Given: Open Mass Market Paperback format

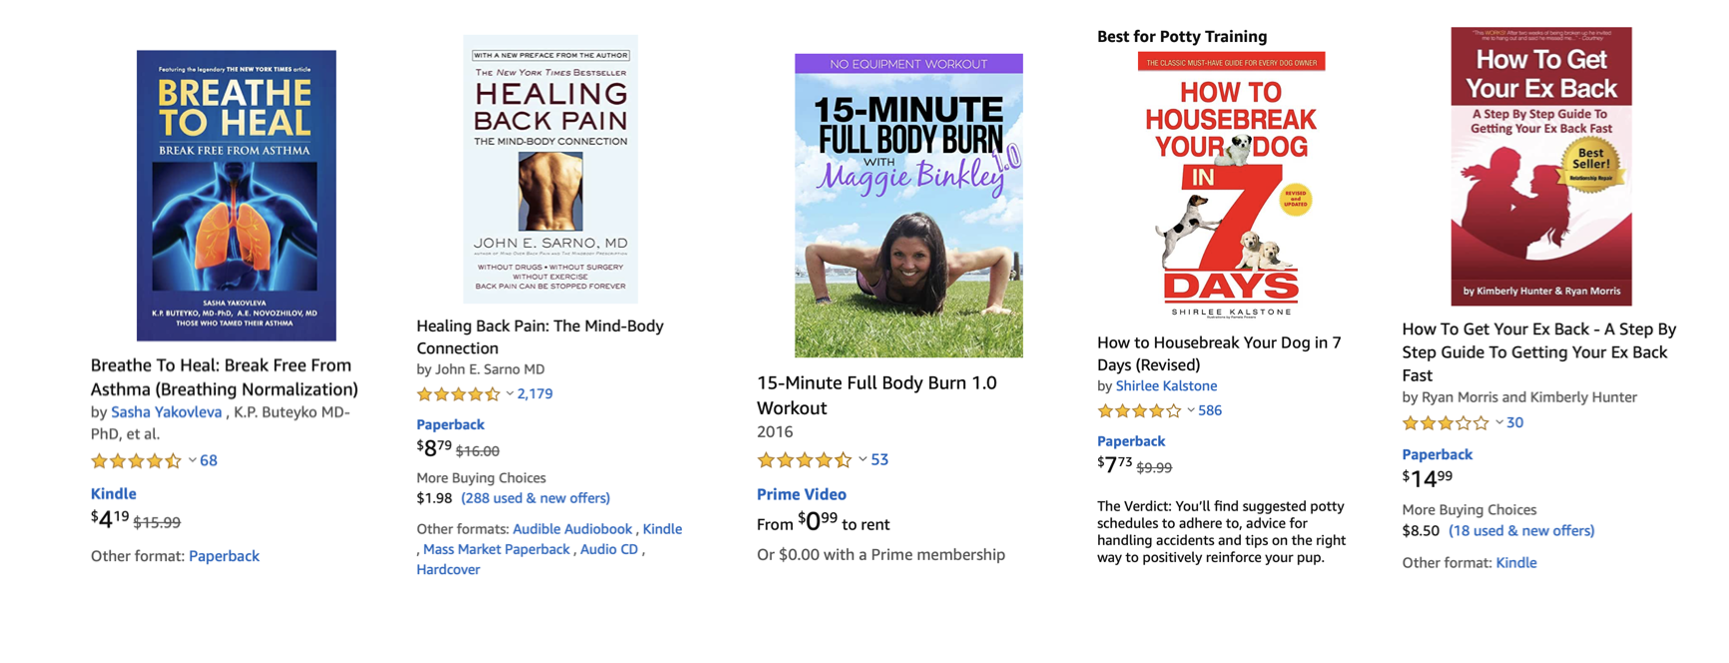Looking at the screenshot, I should point(496,549).
